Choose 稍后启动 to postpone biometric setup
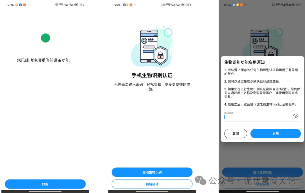305x193 pixels. [152, 184]
